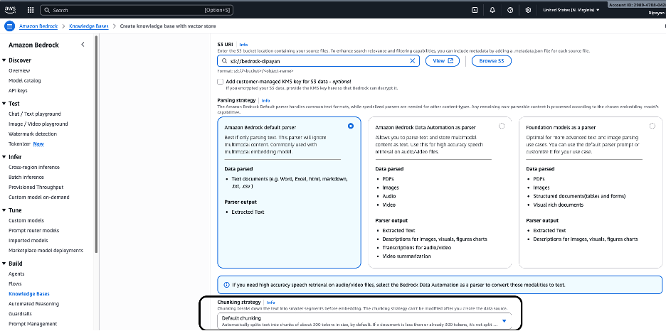Click the info icon in the blue alert
The height and width of the screenshot is (331, 666).
click(226, 285)
